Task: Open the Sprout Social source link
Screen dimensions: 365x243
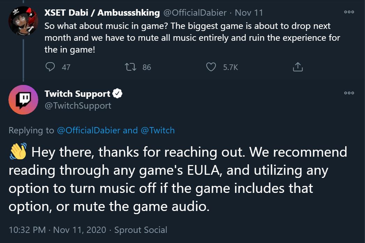Action: tap(141, 230)
